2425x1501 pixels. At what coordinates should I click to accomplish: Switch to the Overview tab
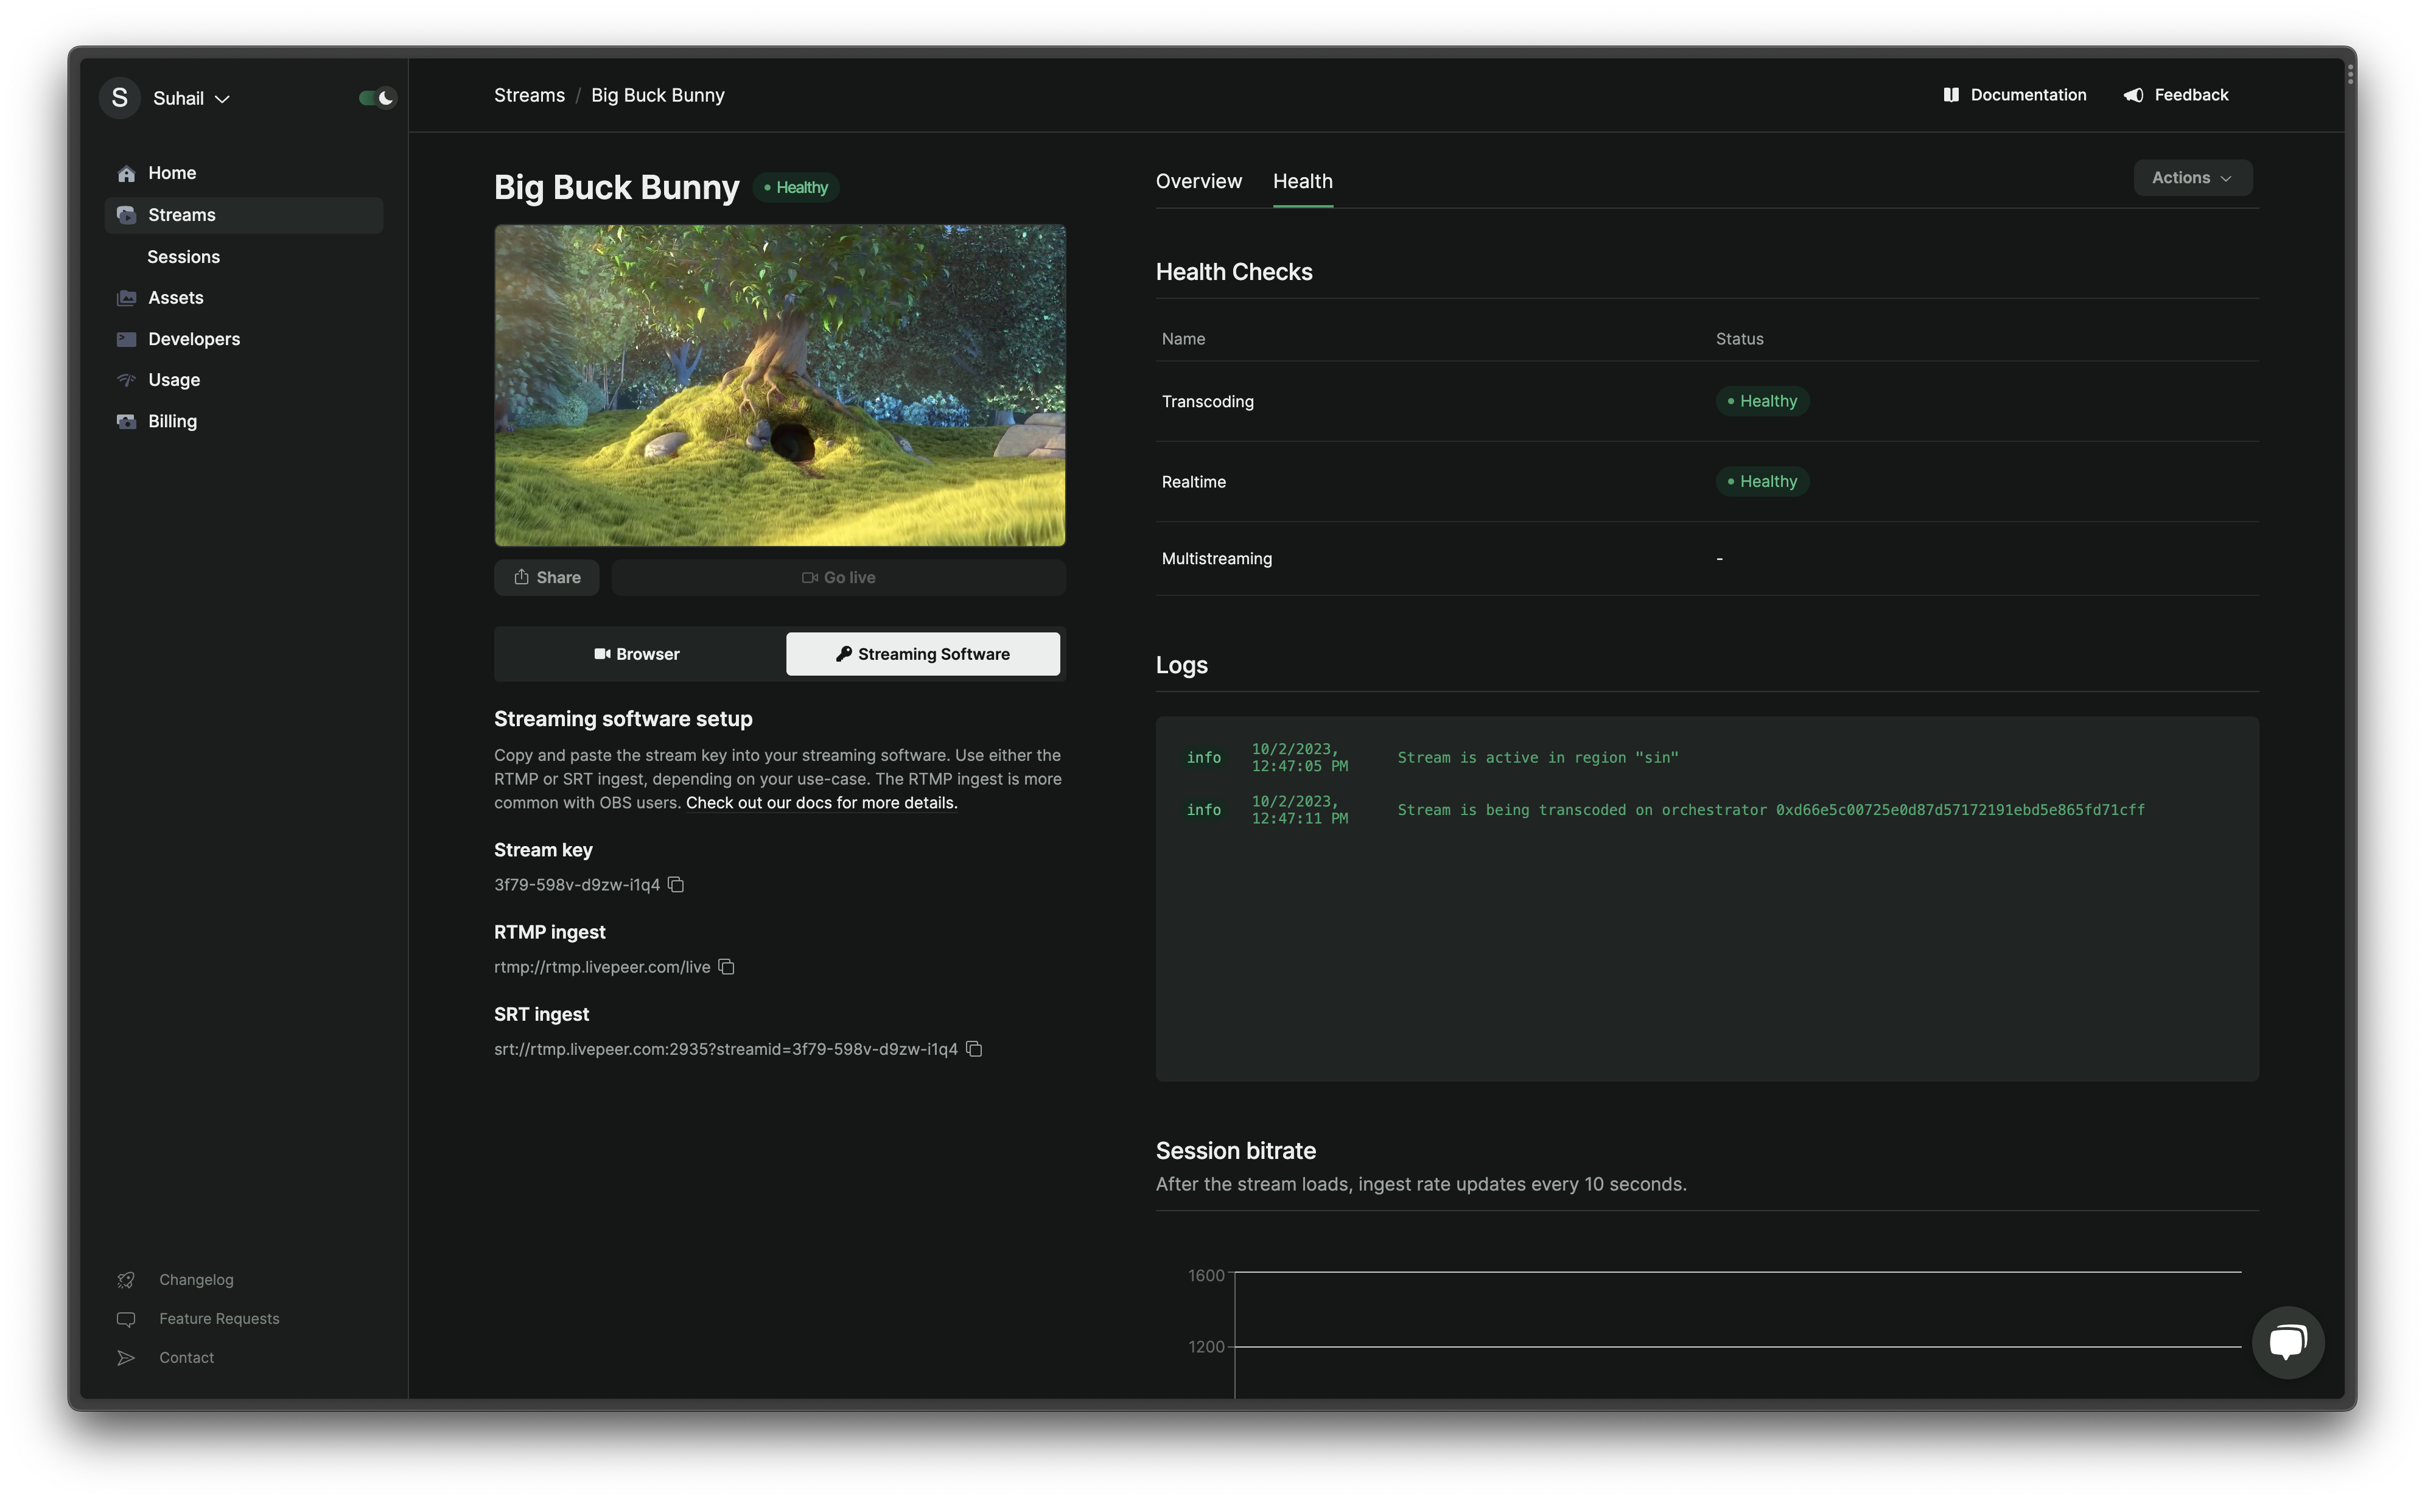point(1198,181)
